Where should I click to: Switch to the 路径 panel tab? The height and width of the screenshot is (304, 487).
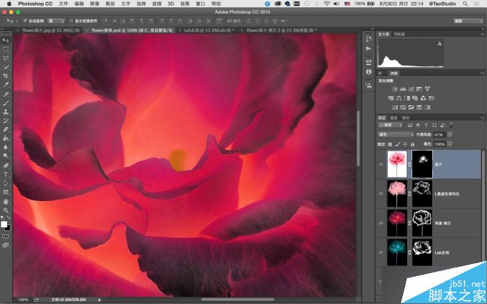[x=405, y=118]
